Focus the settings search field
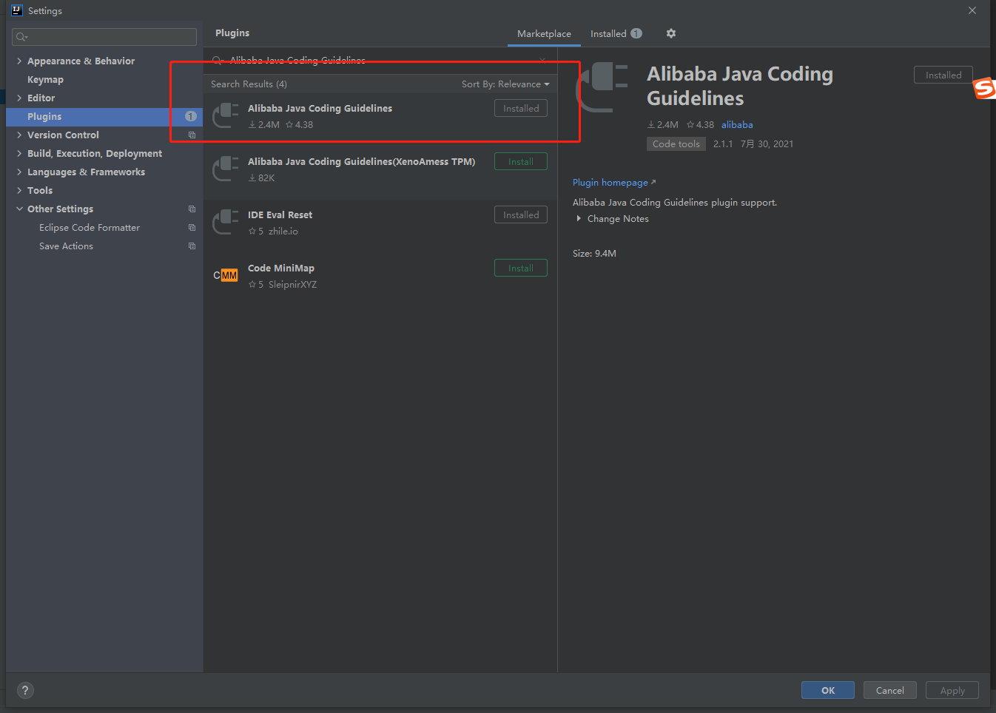This screenshot has height=713, width=996. point(104,37)
